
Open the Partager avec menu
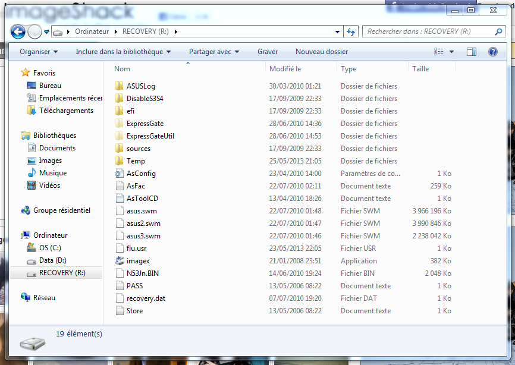[213, 52]
